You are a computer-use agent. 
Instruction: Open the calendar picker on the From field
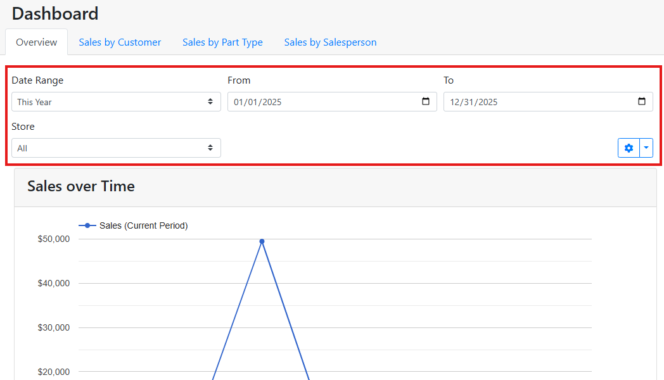[426, 101]
